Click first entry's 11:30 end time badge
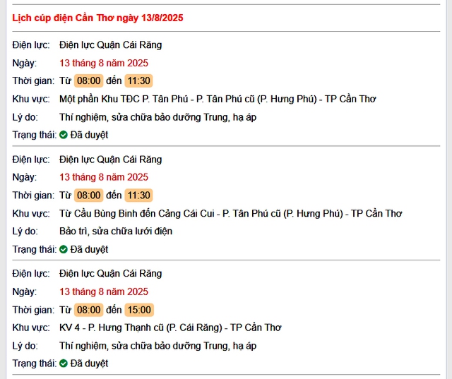The width and height of the screenshot is (452, 379). coord(138,80)
